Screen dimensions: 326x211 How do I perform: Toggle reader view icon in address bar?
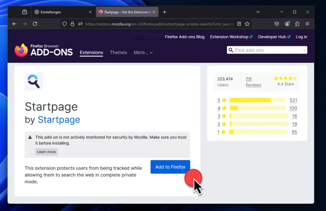point(239,24)
